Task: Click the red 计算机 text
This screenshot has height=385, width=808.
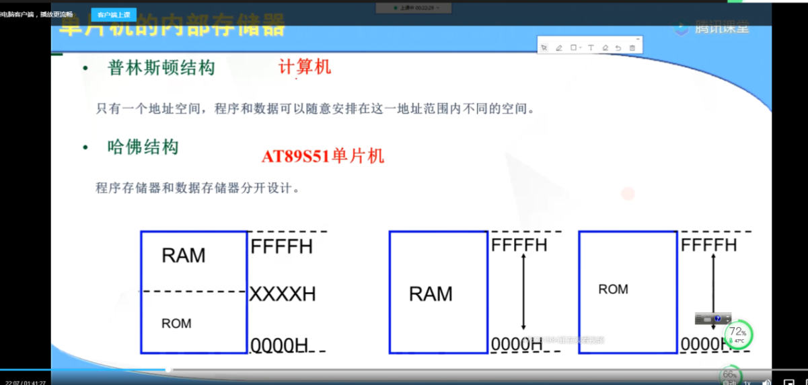Action: click(305, 67)
